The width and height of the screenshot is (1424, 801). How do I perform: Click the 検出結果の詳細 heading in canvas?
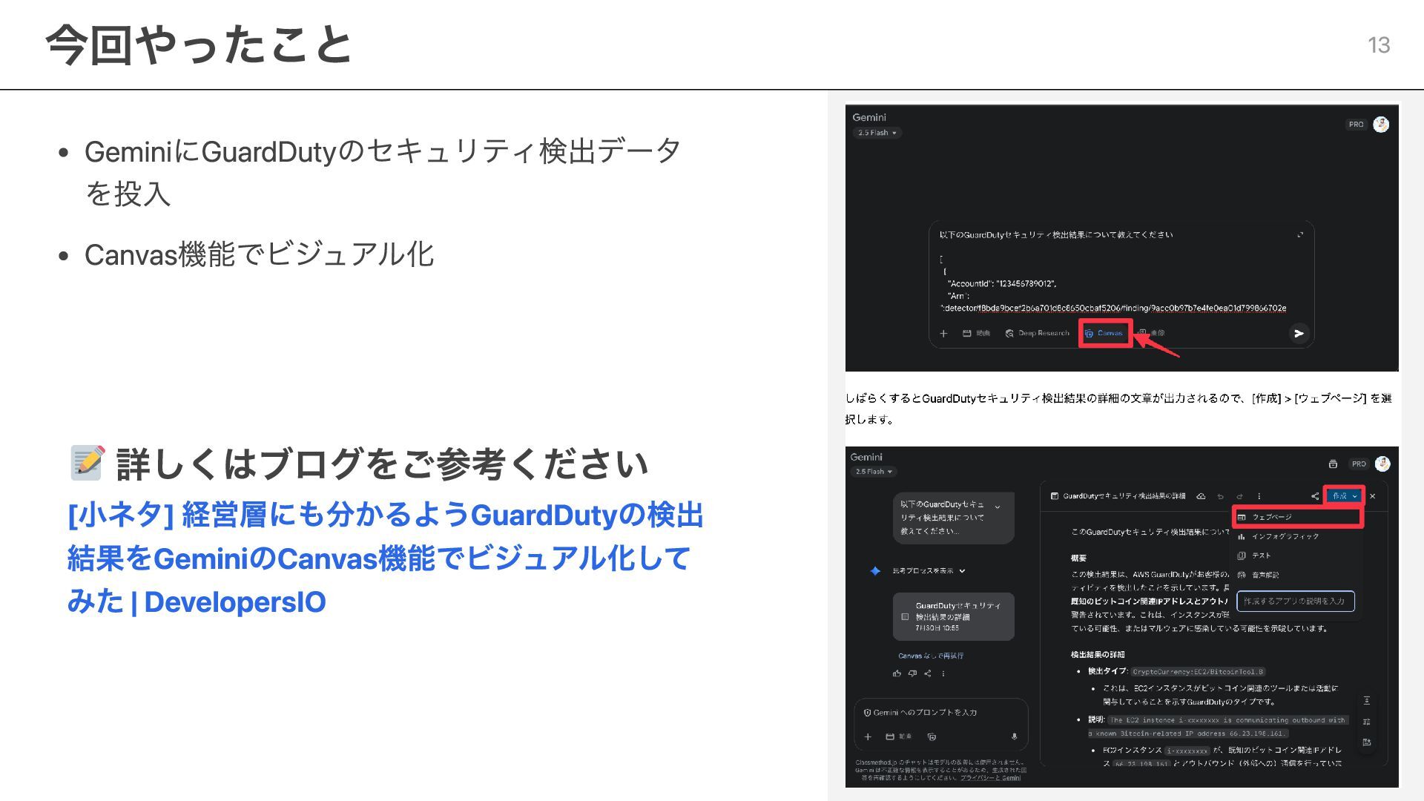(1098, 655)
